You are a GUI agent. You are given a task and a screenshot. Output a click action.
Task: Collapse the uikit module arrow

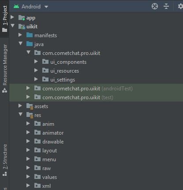click(13, 26)
